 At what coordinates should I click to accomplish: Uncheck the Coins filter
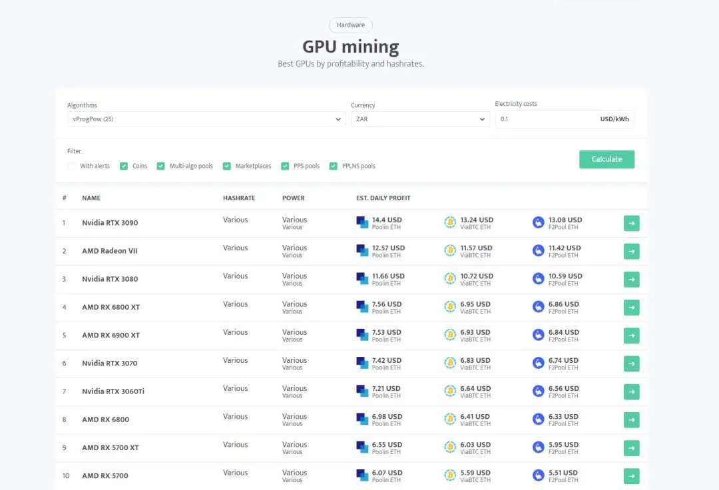point(124,166)
